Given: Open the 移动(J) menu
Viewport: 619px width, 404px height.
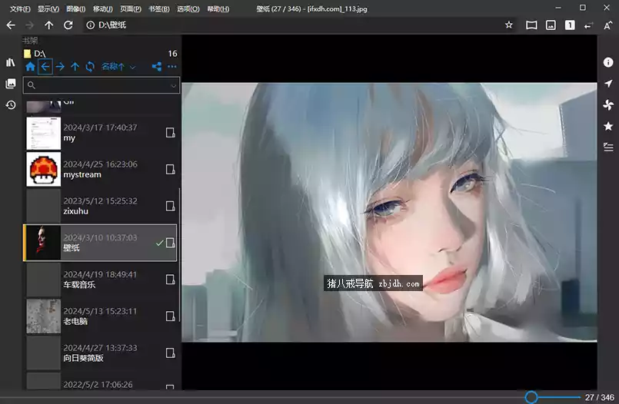Looking at the screenshot, I should 102,8.
